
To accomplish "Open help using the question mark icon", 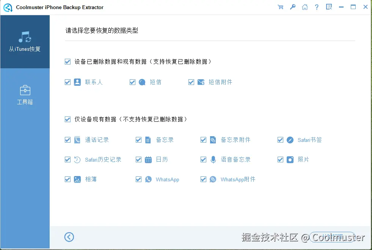I will 317,7.
